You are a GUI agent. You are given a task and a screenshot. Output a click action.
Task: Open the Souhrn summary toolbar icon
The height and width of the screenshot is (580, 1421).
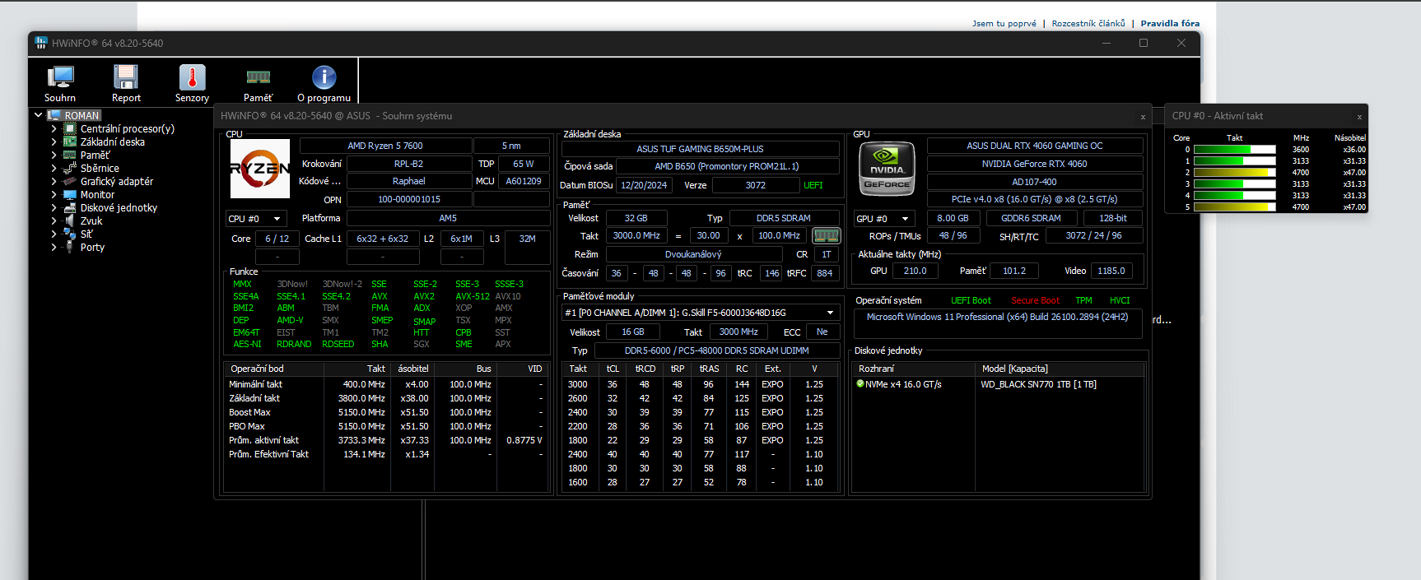coord(60,78)
